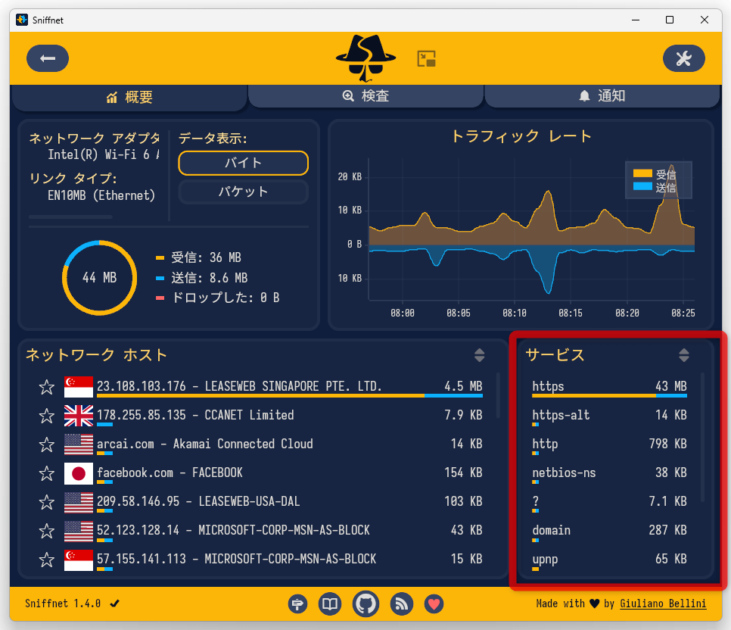Screen dimensions: 731x630
Task: Open the 通知 notifications tab
Action: 602,96
